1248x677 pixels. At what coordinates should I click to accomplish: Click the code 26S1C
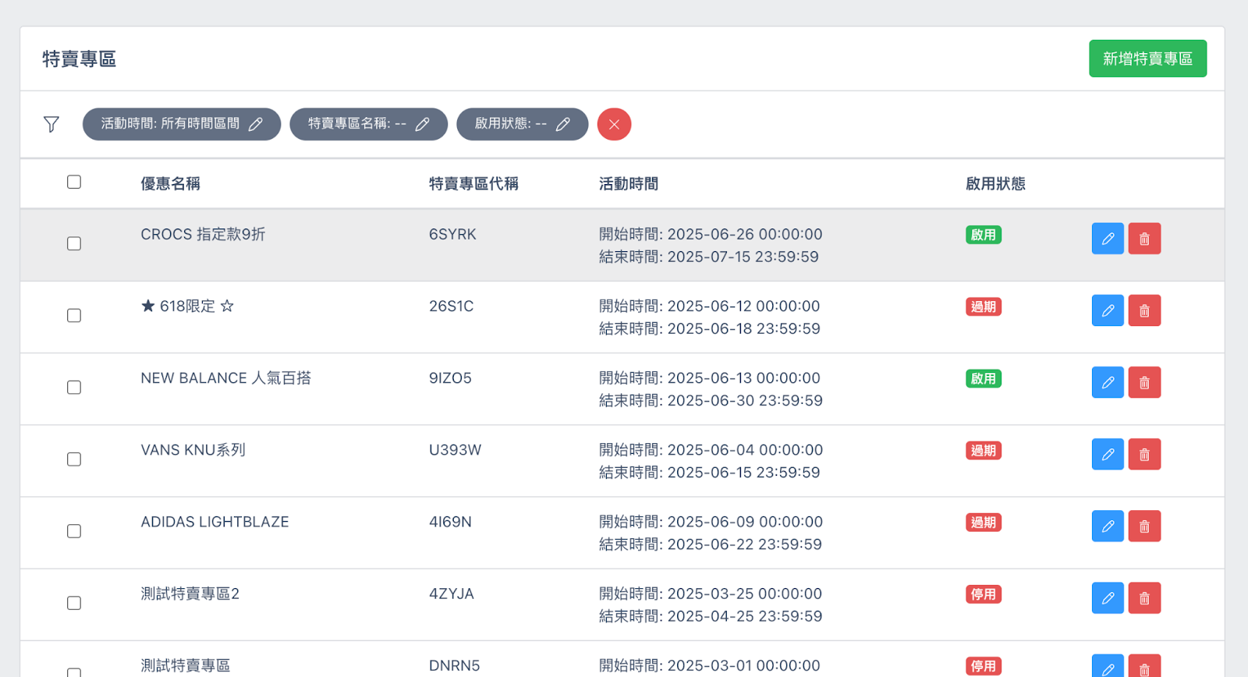click(451, 306)
